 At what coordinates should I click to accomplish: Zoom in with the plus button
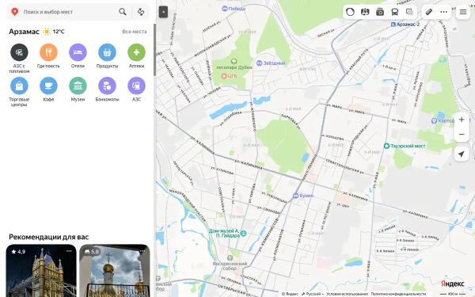(462, 120)
